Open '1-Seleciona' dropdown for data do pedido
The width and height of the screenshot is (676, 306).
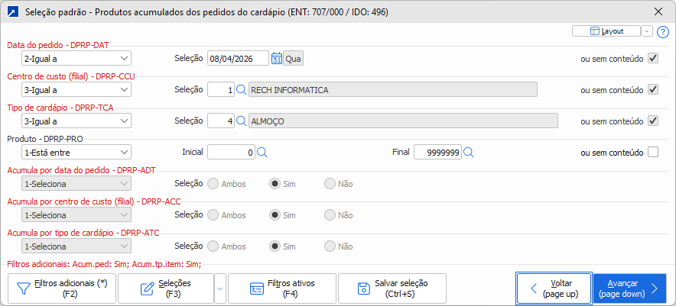coord(76,184)
